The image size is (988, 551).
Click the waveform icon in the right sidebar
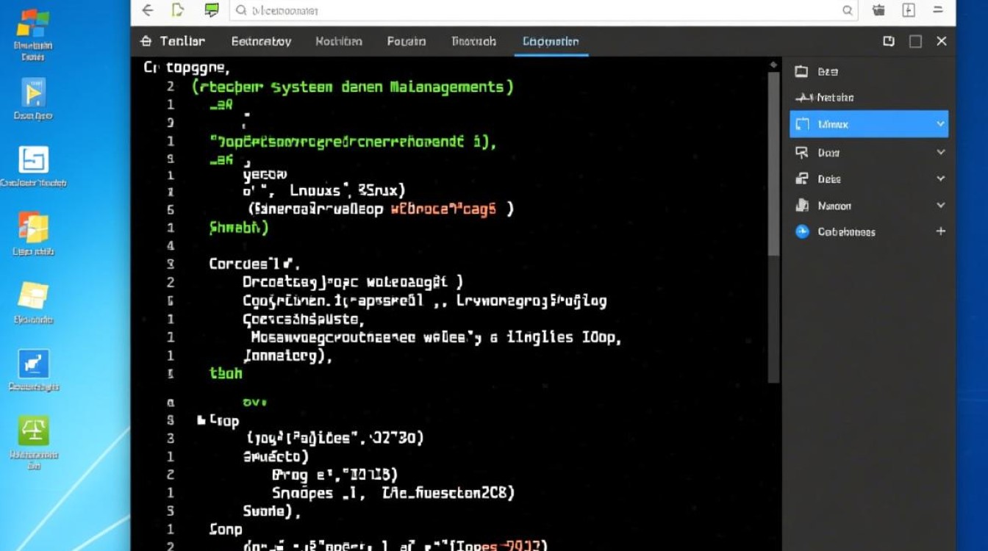(x=803, y=98)
